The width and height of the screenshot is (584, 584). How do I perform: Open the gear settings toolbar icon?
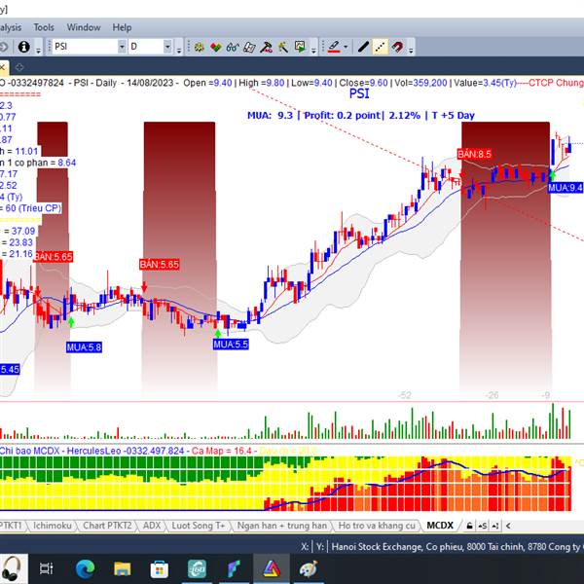point(199,47)
